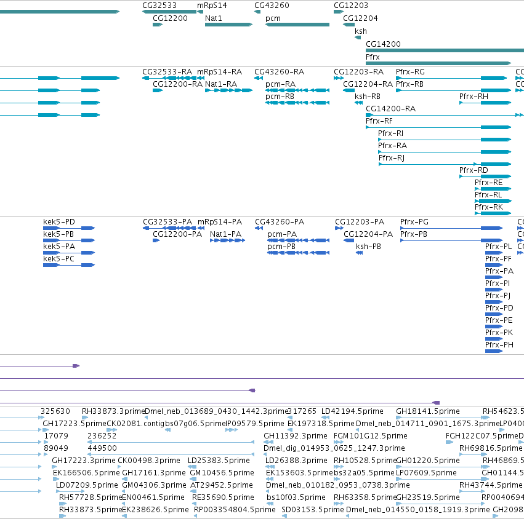Click the LD25383.5prime EST label
Image resolution: width=524 pixels, height=519 pixels.
219,461
